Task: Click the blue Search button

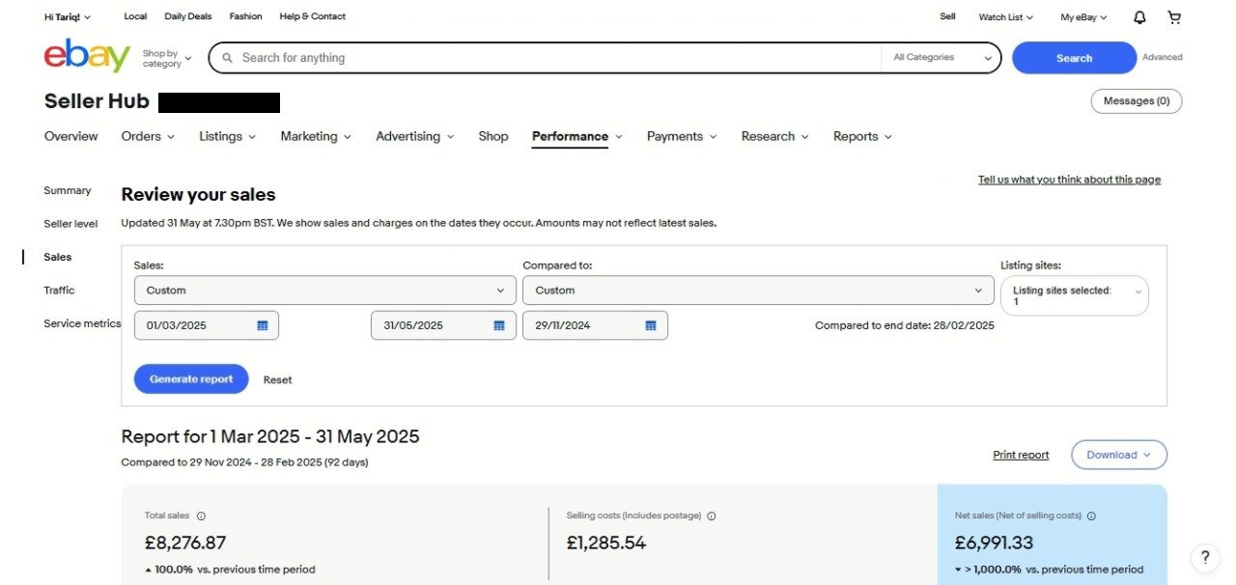Action: (x=1074, y=58)
